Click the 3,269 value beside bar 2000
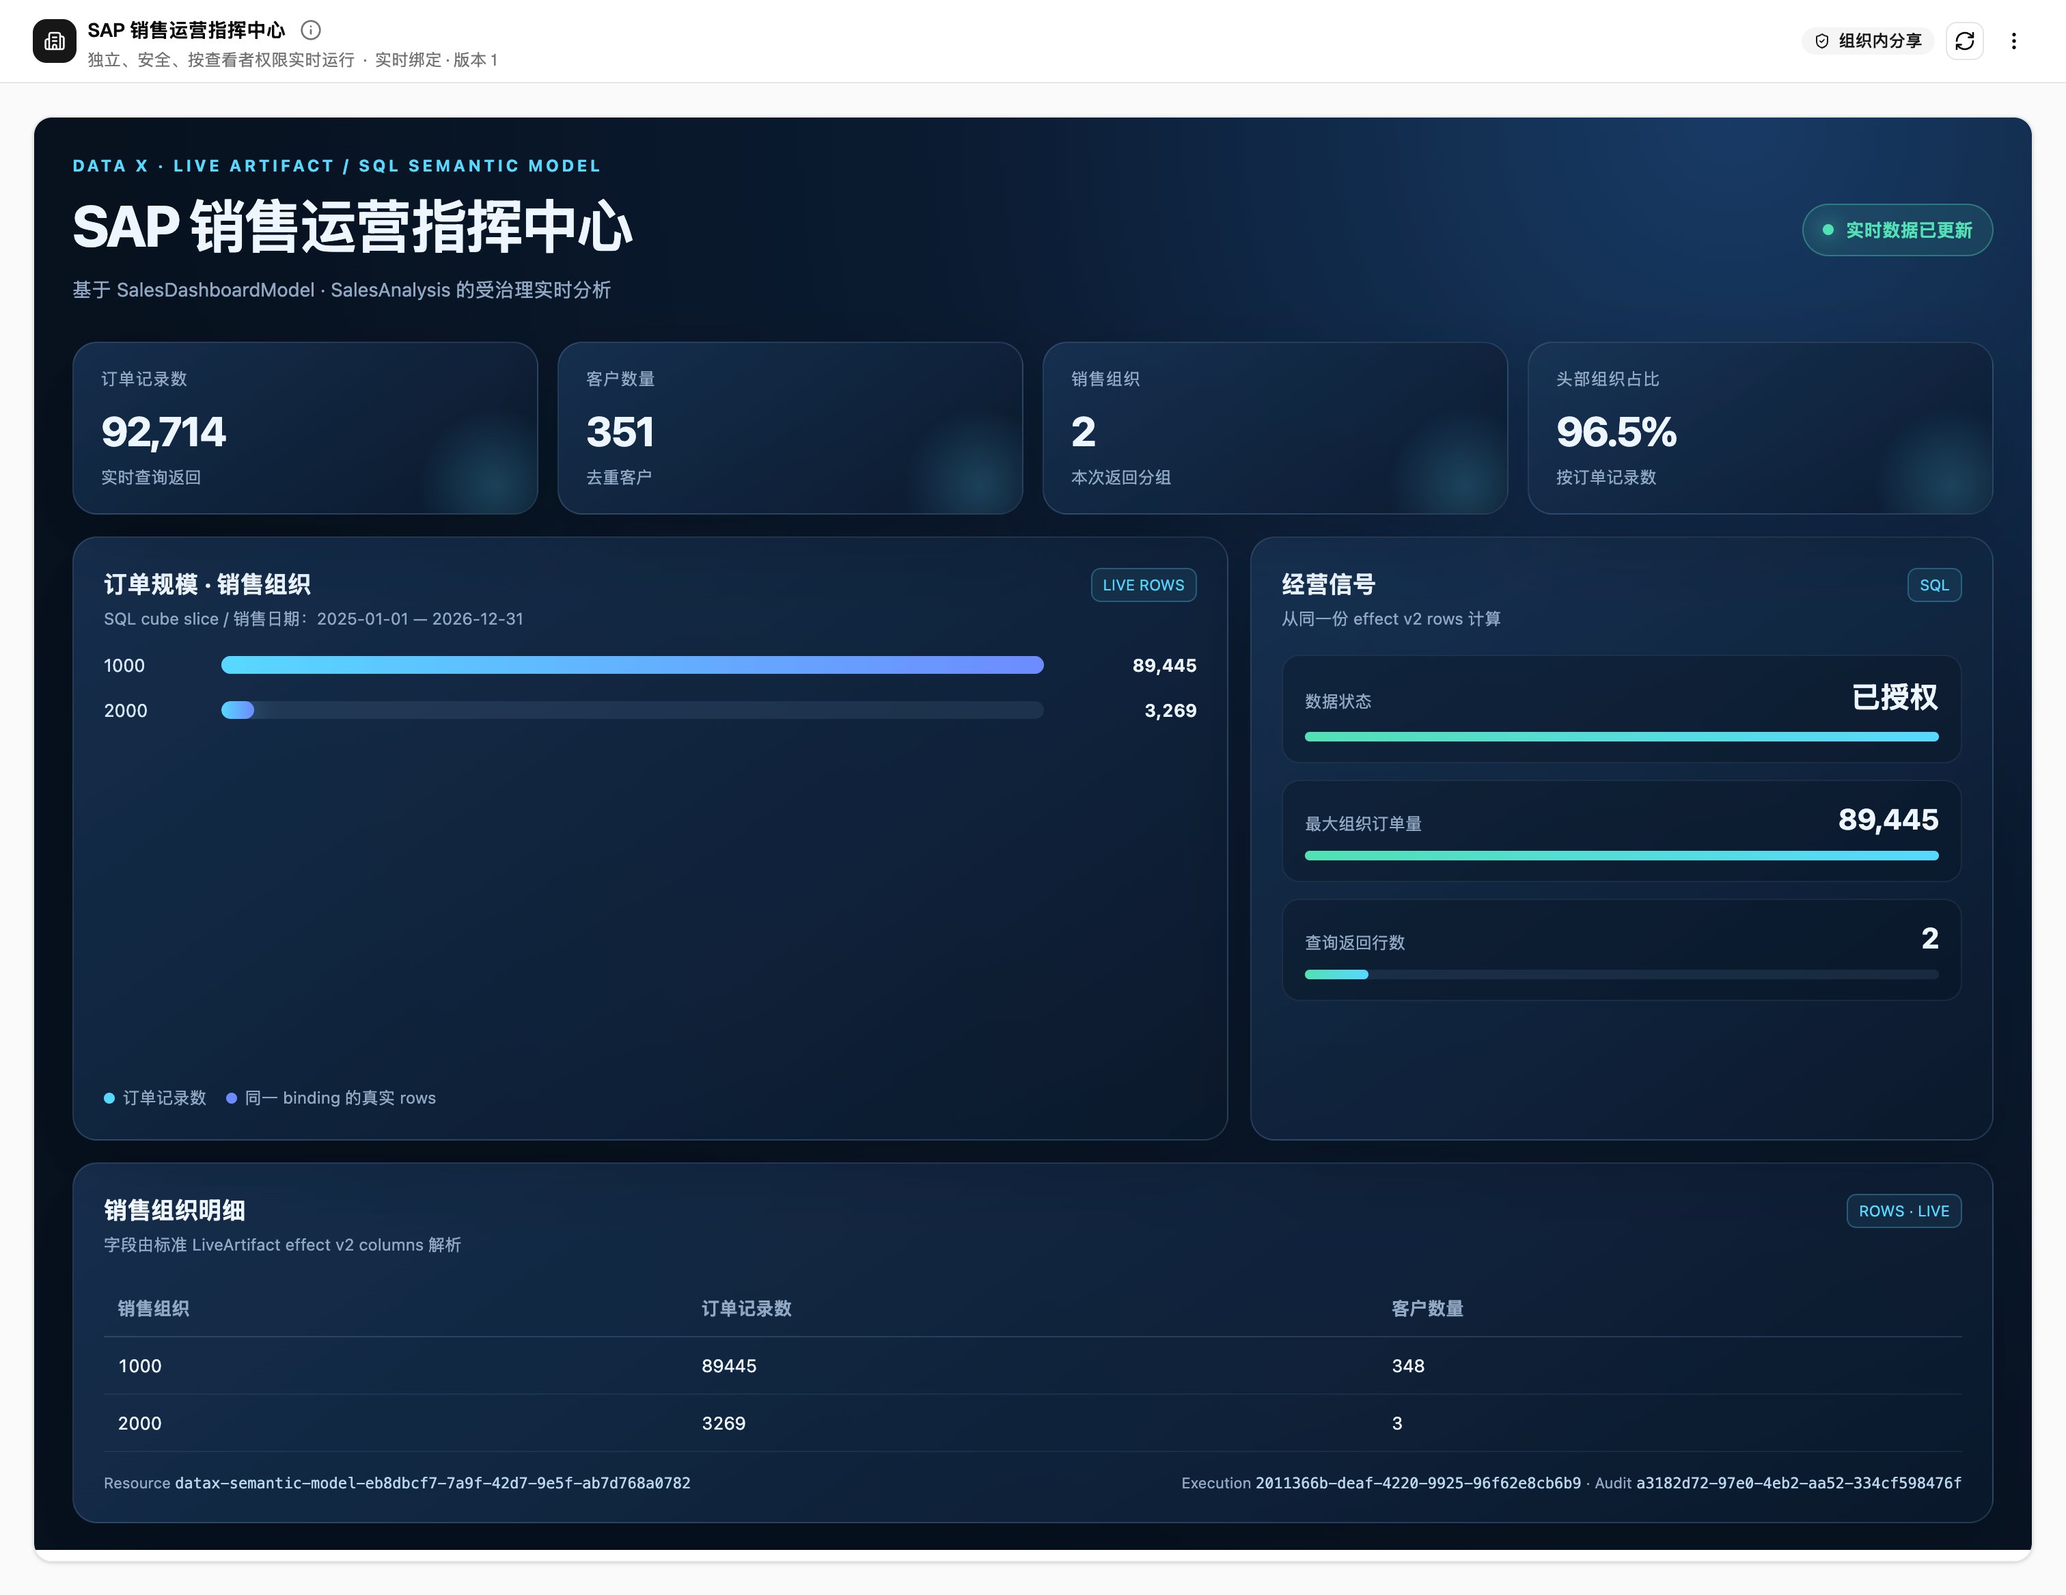The width and height of the screenshot is (2066, 1595). point(1170,711)
